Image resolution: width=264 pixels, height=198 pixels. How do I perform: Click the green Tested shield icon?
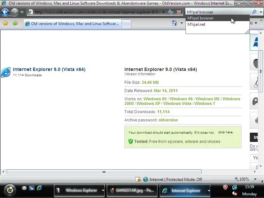[130, 141]
